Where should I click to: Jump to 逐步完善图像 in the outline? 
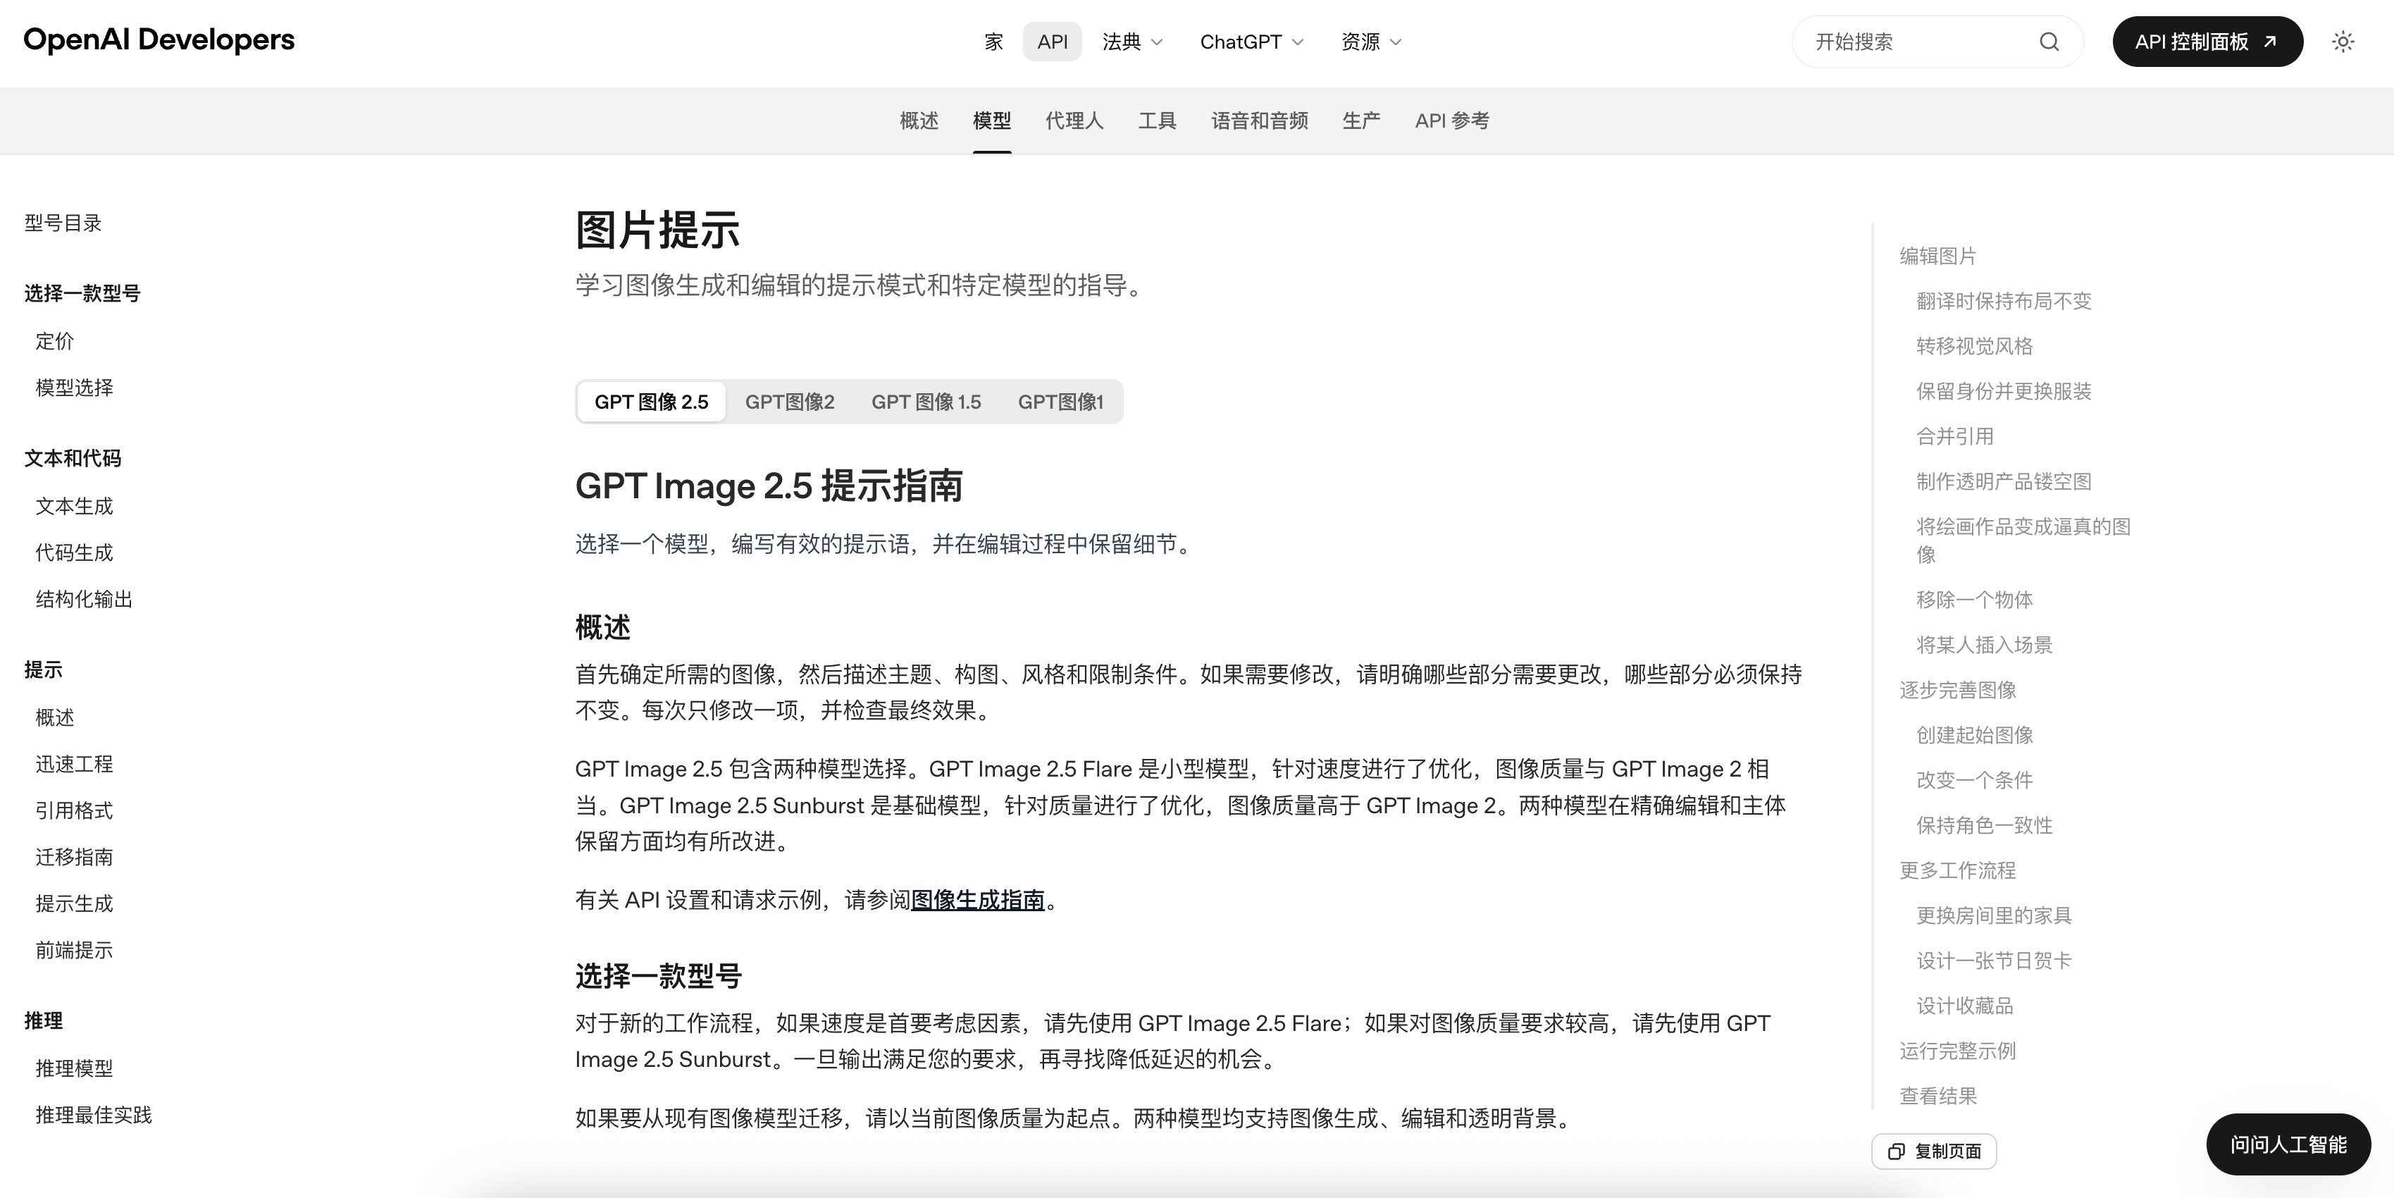(x=1957, y=690)
